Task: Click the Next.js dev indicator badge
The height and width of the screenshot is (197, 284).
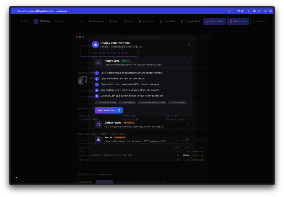Action: tap(16, 177)
